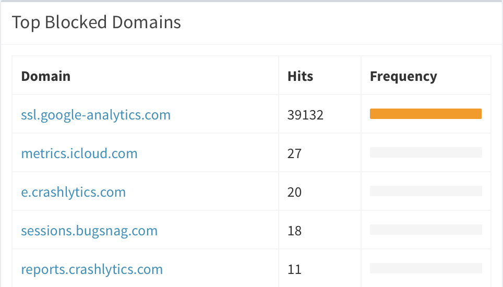
Task: Click the Hits column header
Action: [300, 76]
